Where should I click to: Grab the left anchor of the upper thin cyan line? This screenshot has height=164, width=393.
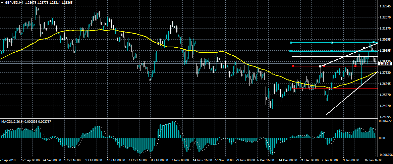[x=291, y=43]
